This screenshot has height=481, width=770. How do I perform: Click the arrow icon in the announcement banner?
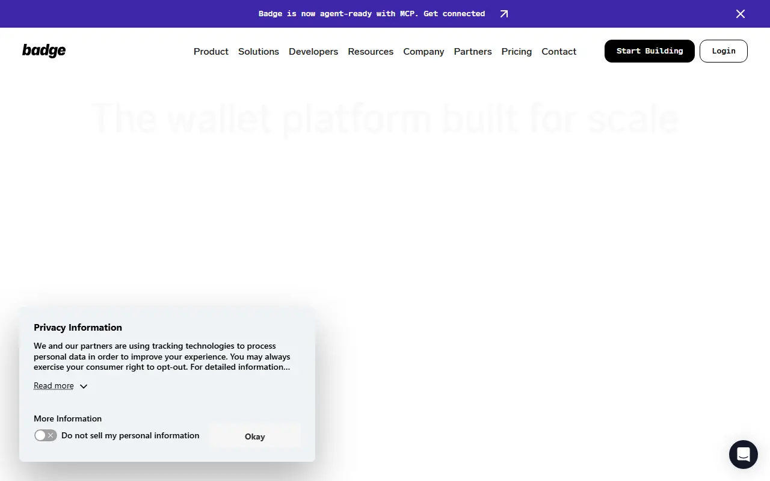[x=504, y=14]
